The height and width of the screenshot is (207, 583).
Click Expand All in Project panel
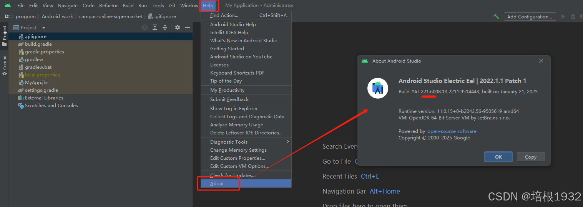[x=155, y=27]
